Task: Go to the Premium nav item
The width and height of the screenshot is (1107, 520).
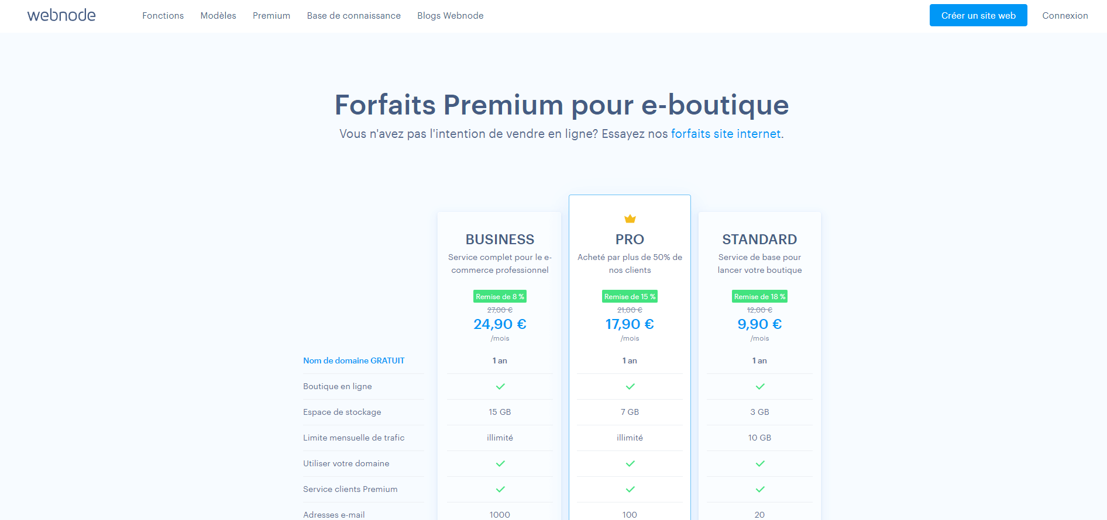Action: pyautogui.click(x=271, y=16)
